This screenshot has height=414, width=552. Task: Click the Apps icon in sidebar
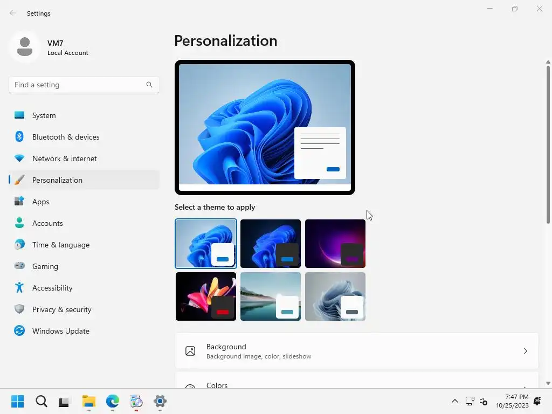19,202
